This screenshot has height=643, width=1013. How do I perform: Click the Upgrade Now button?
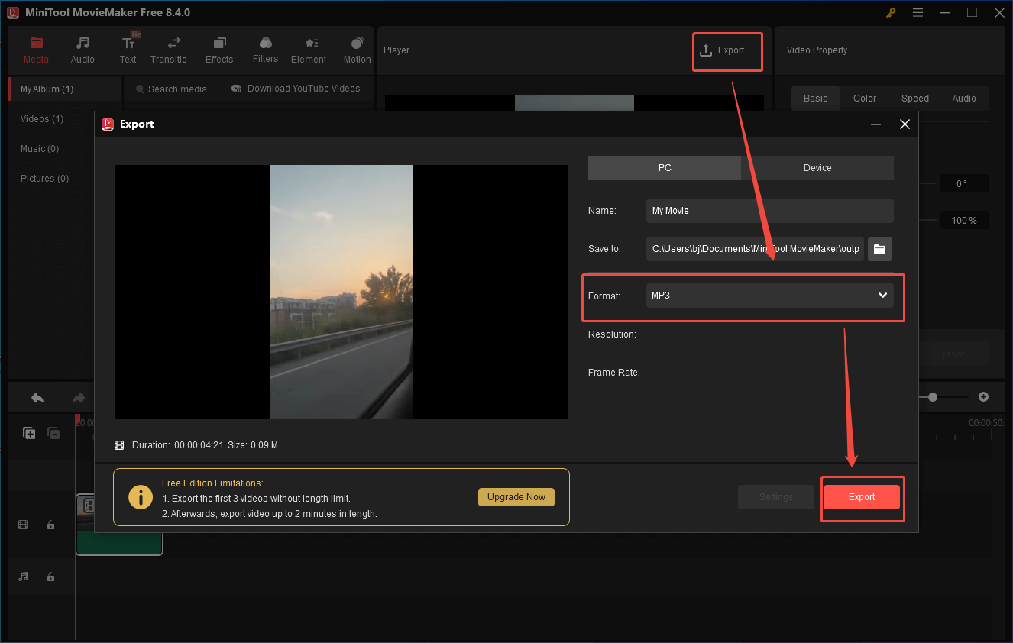pos(516,496)
